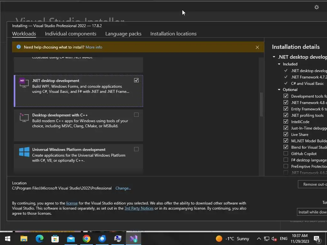Click the Desktop development with C++ icon
This screenshot has width=327, height=245.
(24, 117)
